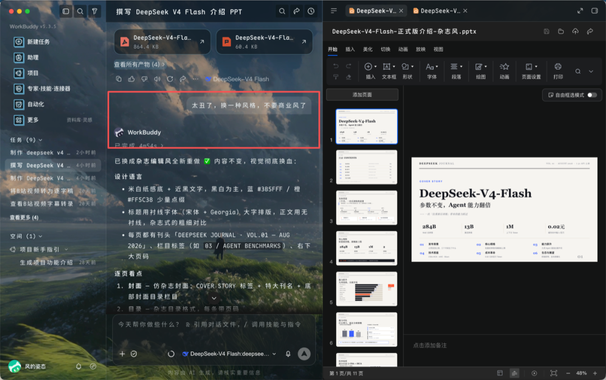Select the eraser clear-format tool
Screen dimensions: 606x380
[348, 77]
